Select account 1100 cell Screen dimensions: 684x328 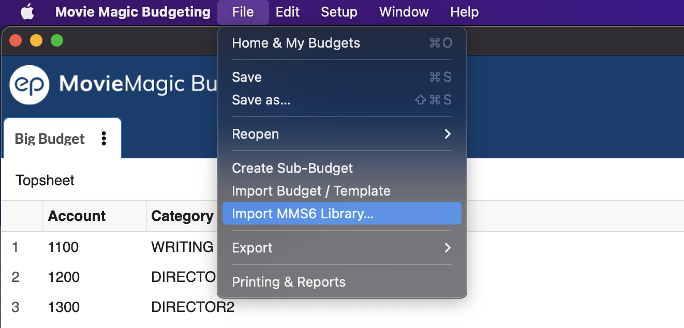click(x=63, y=247)
